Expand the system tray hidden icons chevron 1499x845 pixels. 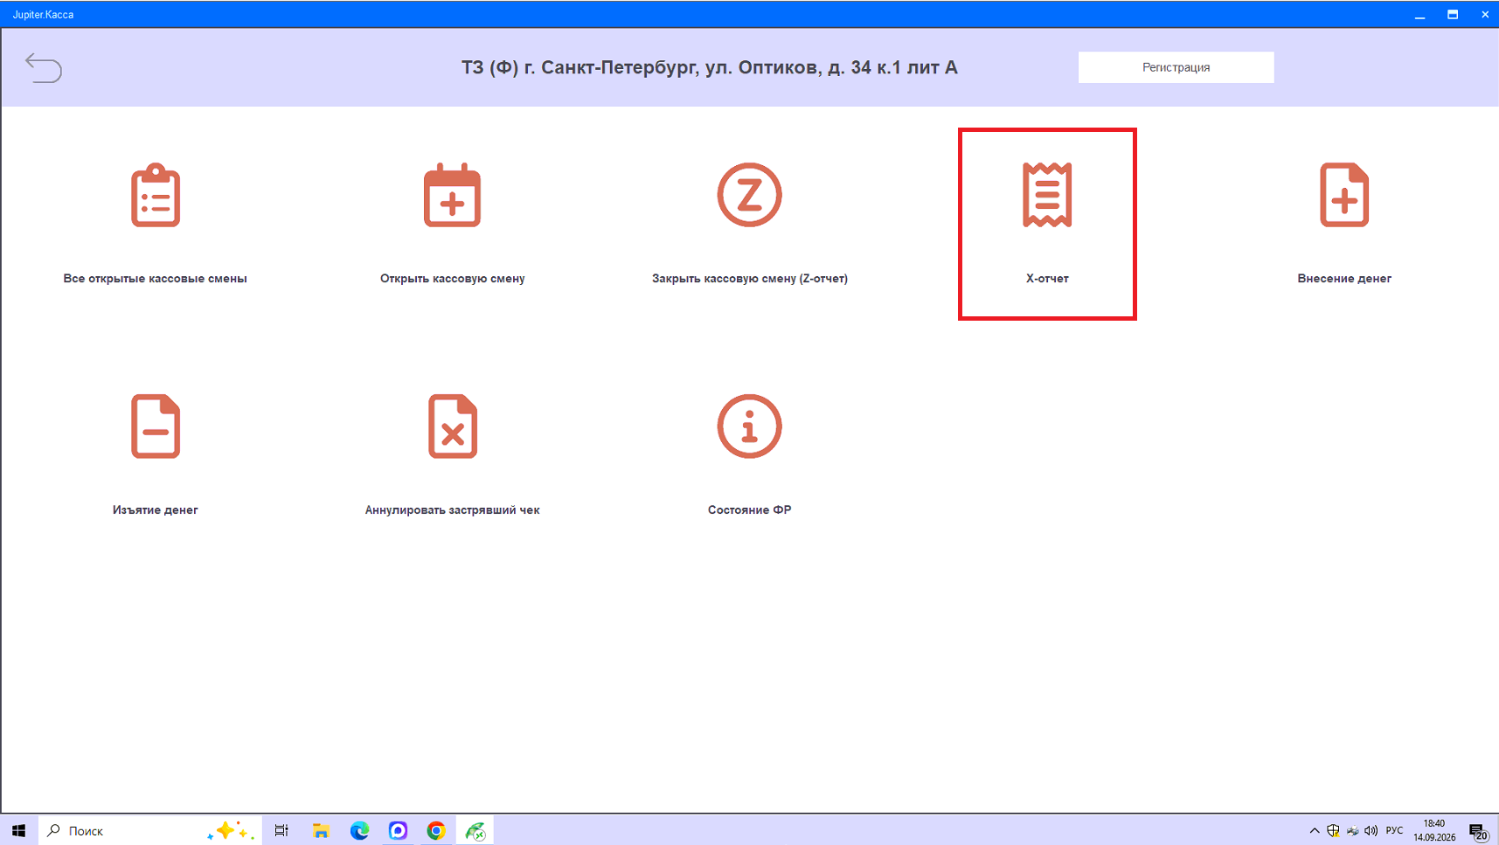1314,830
